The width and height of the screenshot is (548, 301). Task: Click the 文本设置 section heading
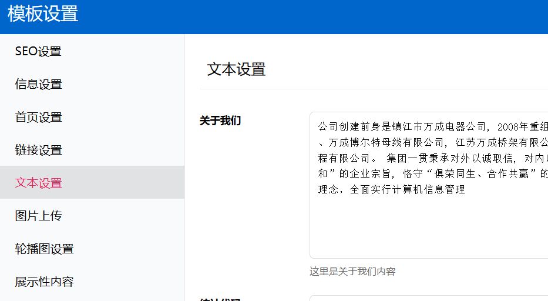point(236,69)
